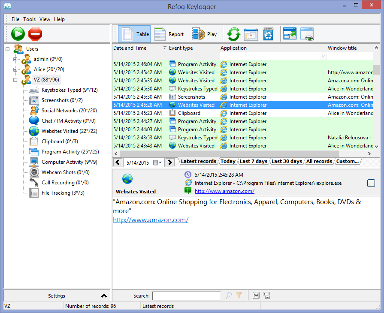
Task: Select Clipboard (0*/3) category
Action: (x=60, y=141)
